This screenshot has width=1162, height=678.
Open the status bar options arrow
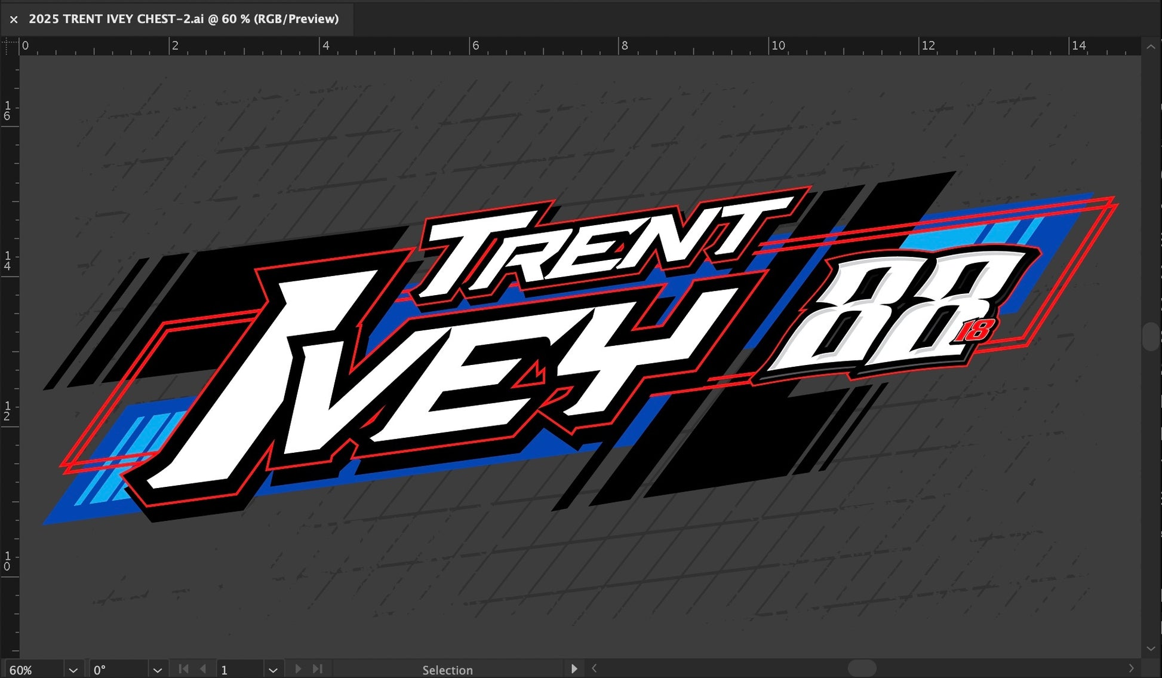574,669
